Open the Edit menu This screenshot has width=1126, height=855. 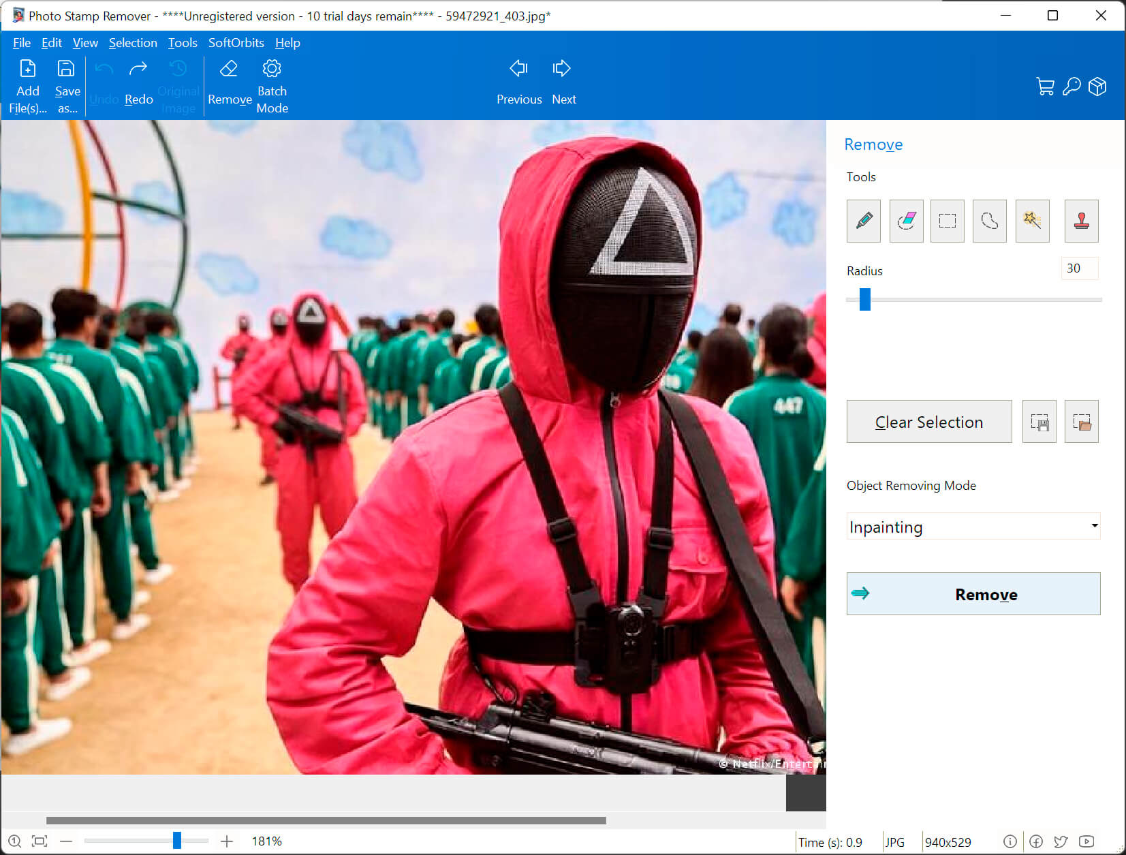tap(52, 42)
